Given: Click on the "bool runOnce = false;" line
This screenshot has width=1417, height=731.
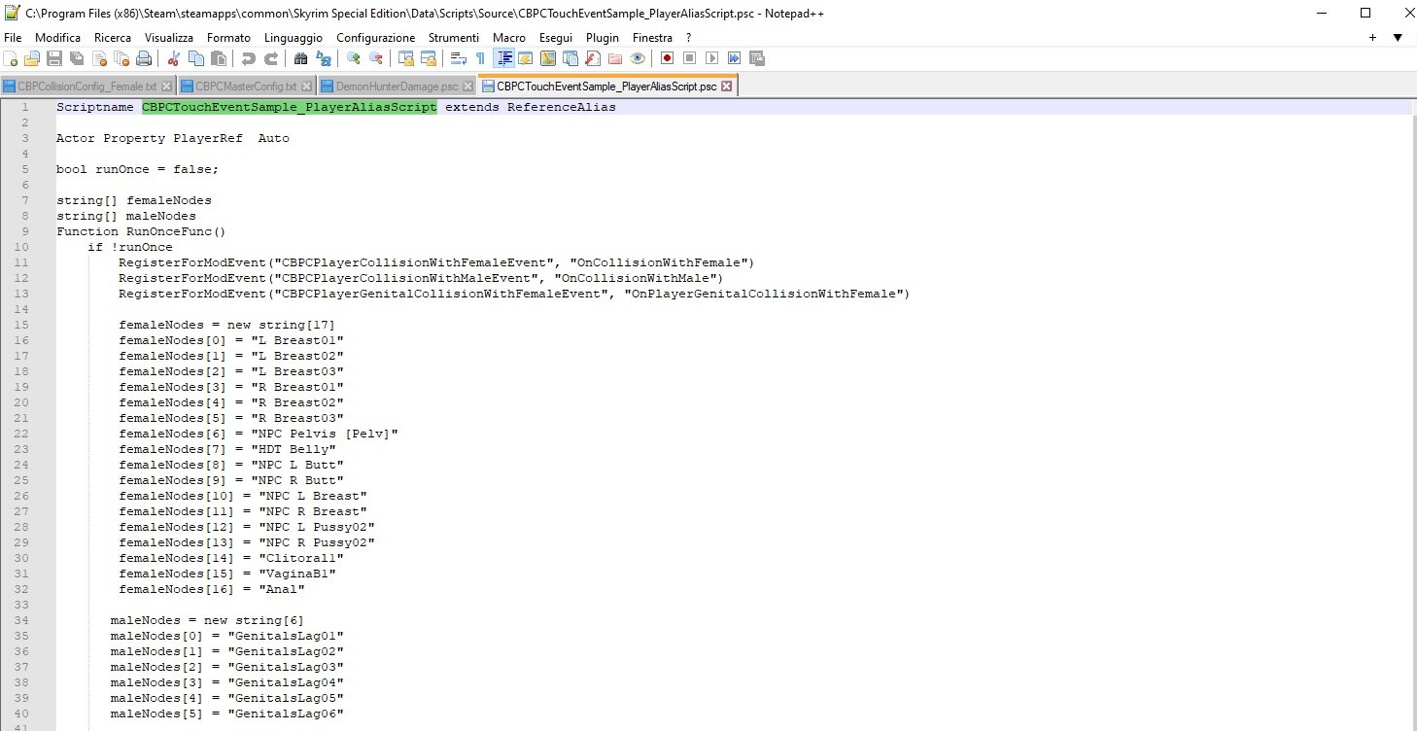Looking at the screenshot, I should coord(138,169).
